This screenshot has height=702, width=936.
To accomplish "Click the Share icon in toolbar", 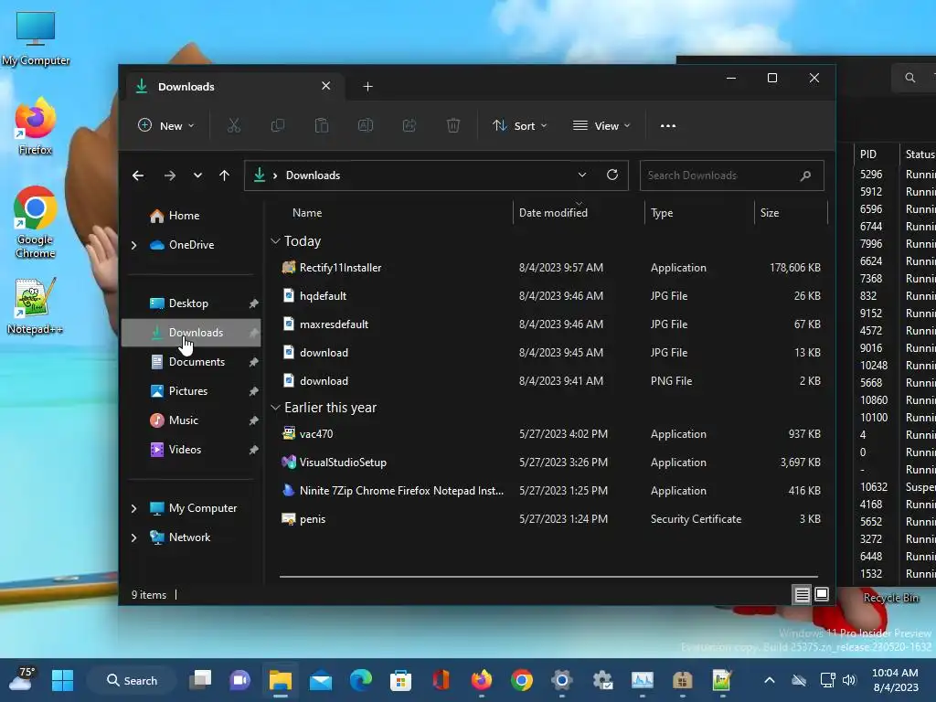I will pyautogui.click(x=409, y=125).
